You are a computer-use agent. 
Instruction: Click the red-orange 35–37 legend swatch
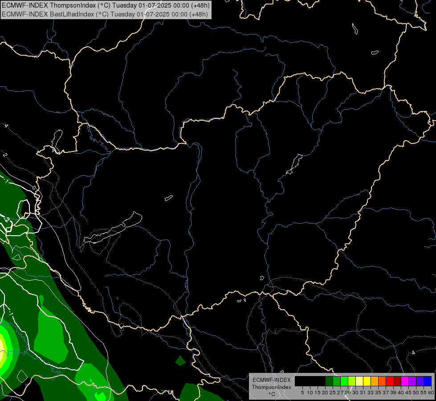point(382,381)
